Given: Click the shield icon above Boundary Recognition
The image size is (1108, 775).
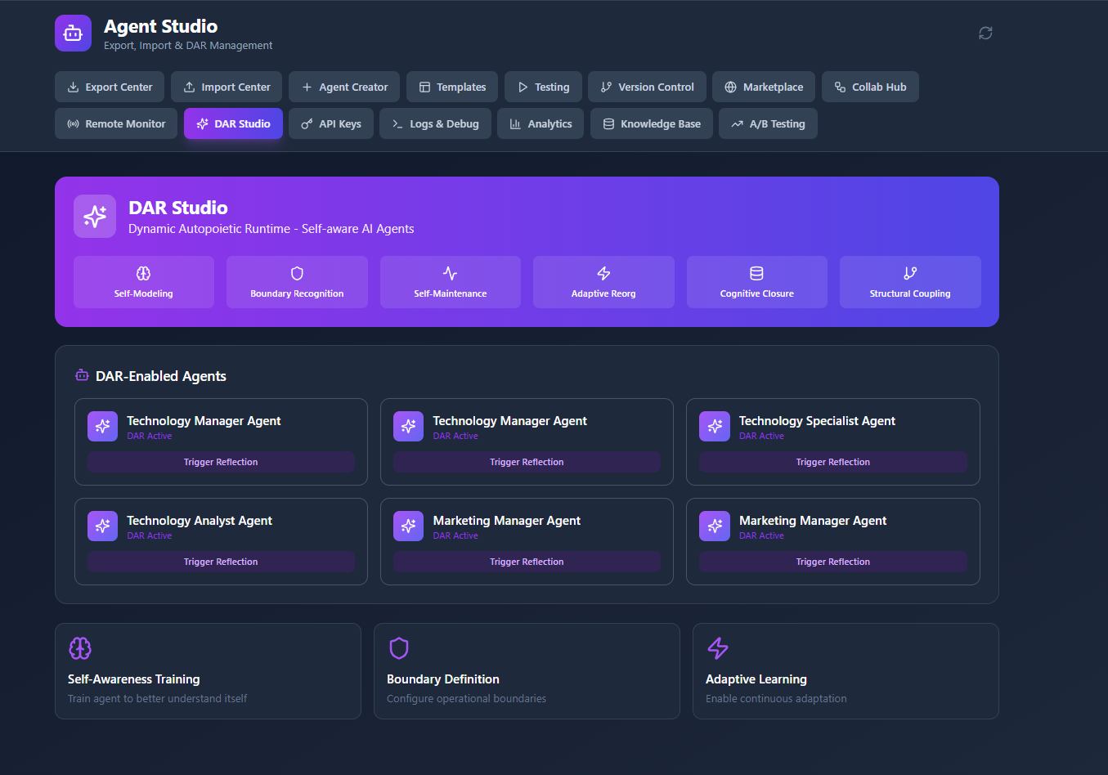Looking at the screenshot, I should (x=297, y=273).
